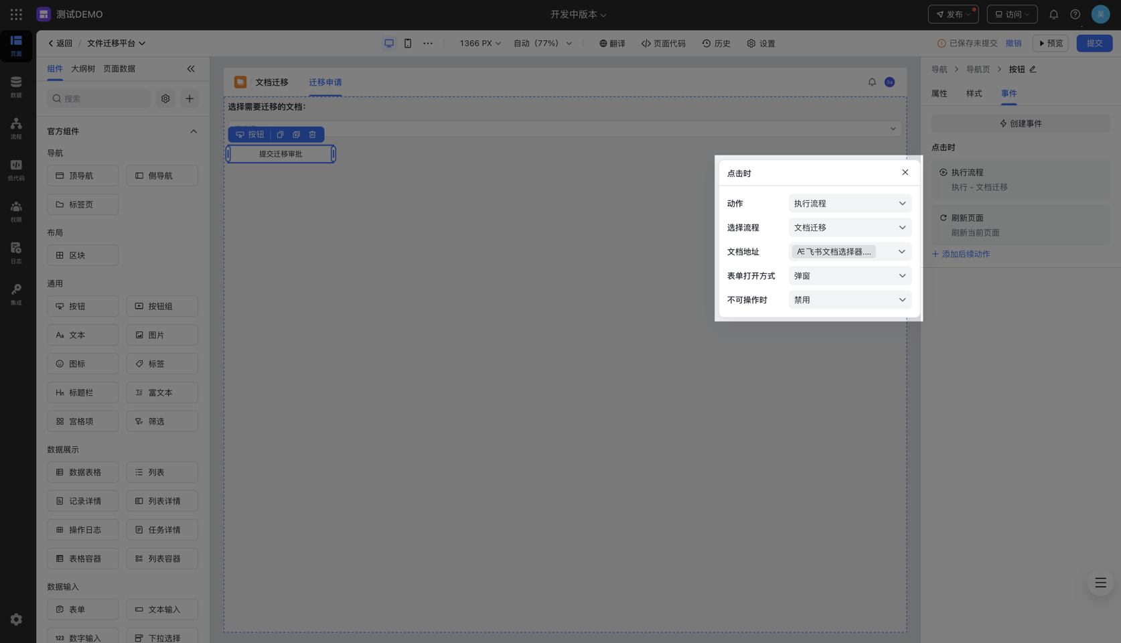Click 添加后续动作 link
The width and height of the screenshot is (1121, 643).
point(960,254)
